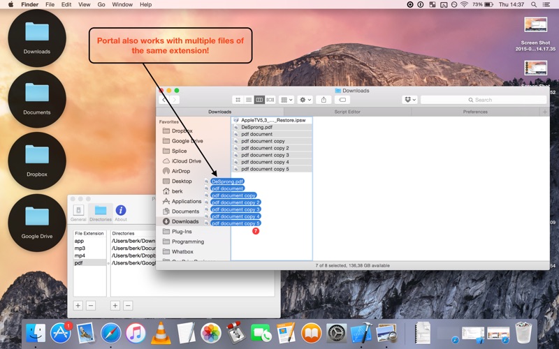Open the Dropbox toolbar dropdown in Finder
Viewport: 559px width, 349px height.
point(409,100)
